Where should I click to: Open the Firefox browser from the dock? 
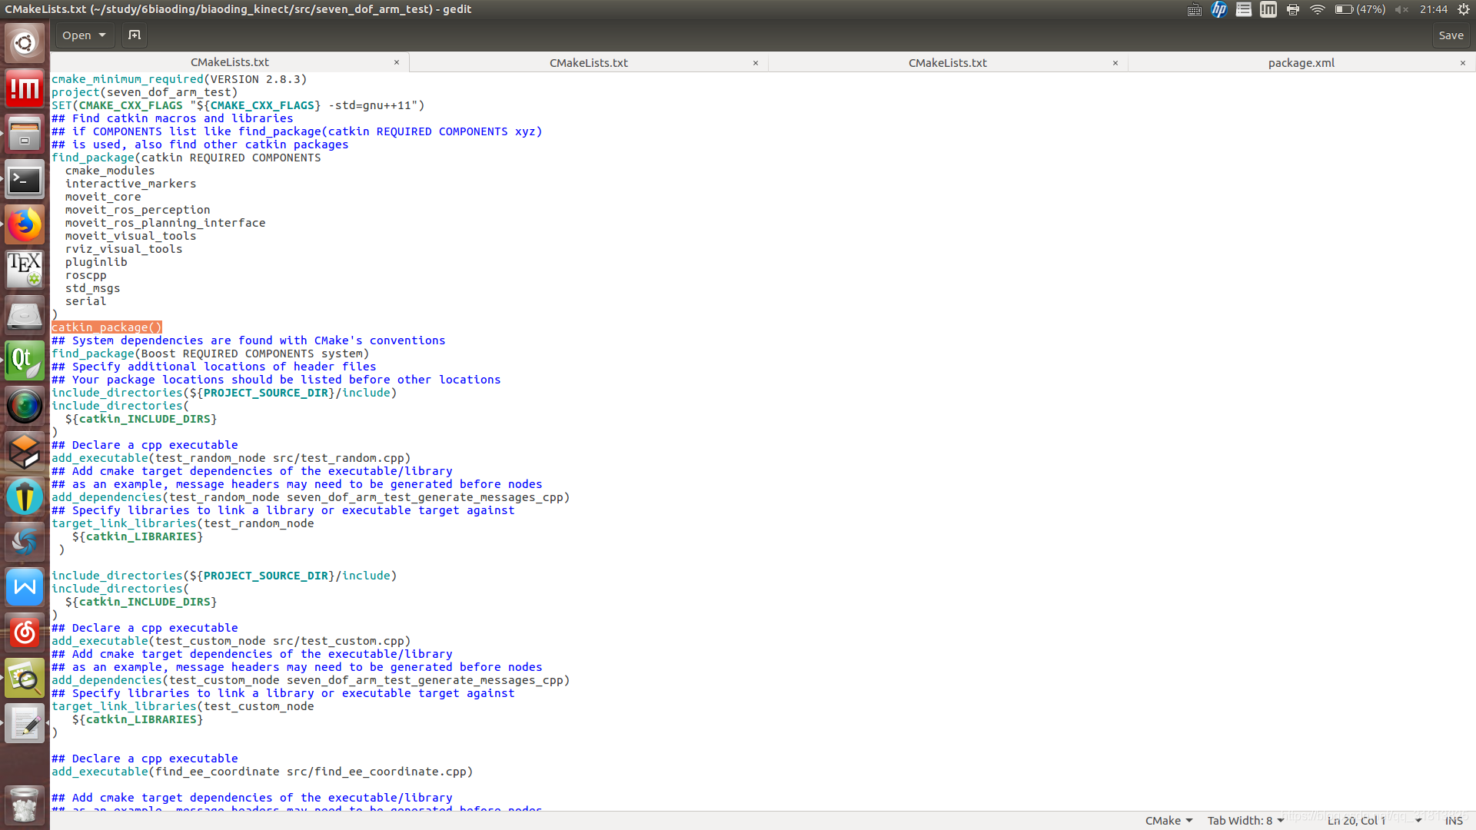25,225
